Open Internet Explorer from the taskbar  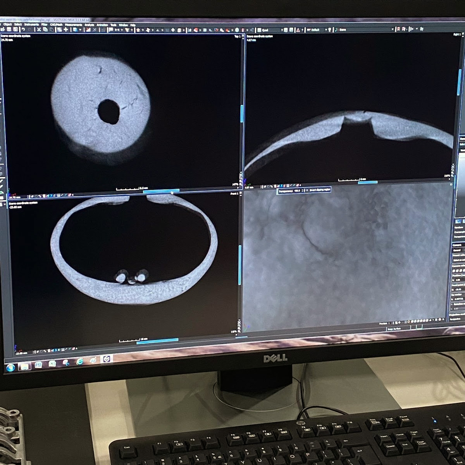(x=80, y=362)
